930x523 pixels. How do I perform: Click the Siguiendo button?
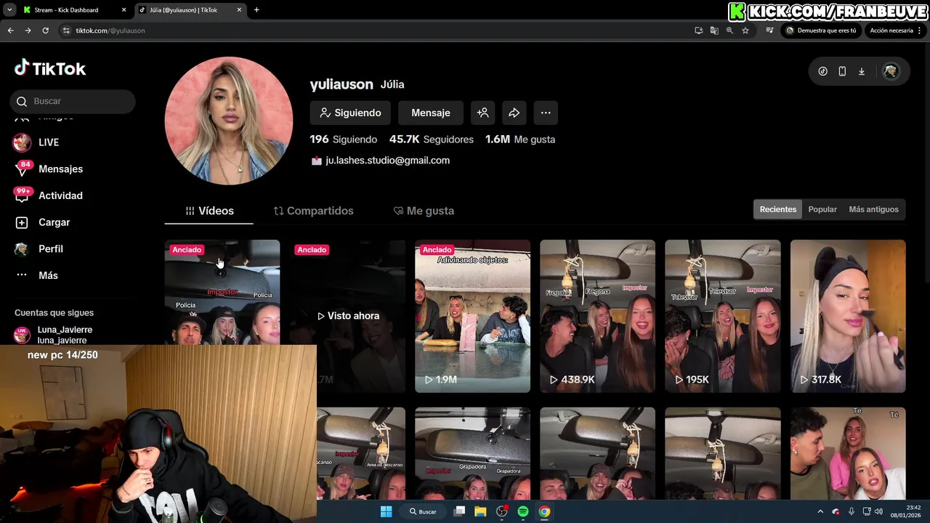coord(350,113)
